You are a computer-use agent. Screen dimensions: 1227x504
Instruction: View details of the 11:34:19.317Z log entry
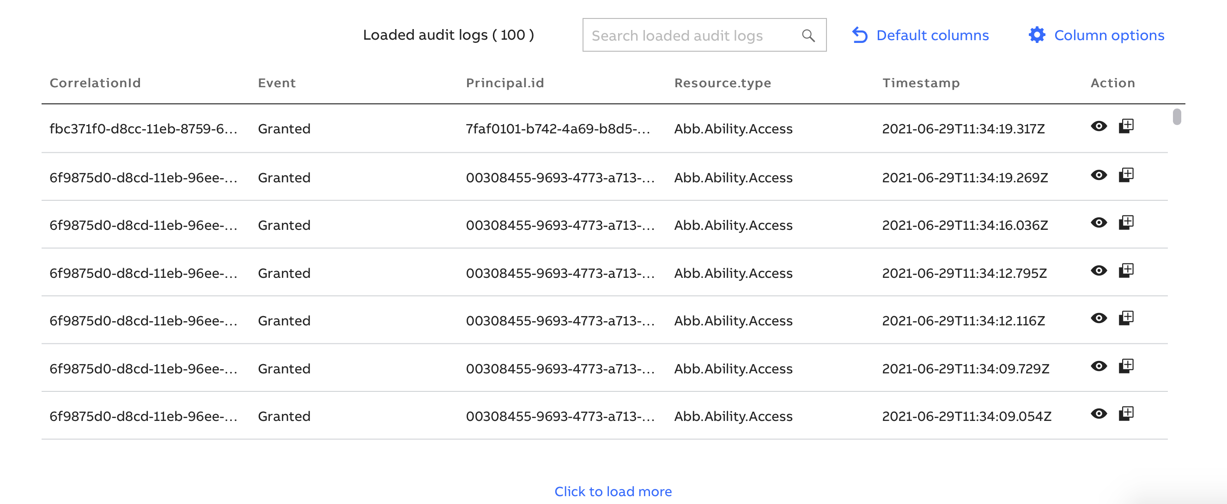(1099, 126)
